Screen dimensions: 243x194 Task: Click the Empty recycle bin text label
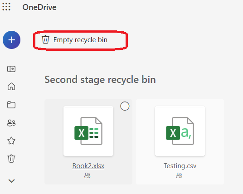click(x=80, y=40)
